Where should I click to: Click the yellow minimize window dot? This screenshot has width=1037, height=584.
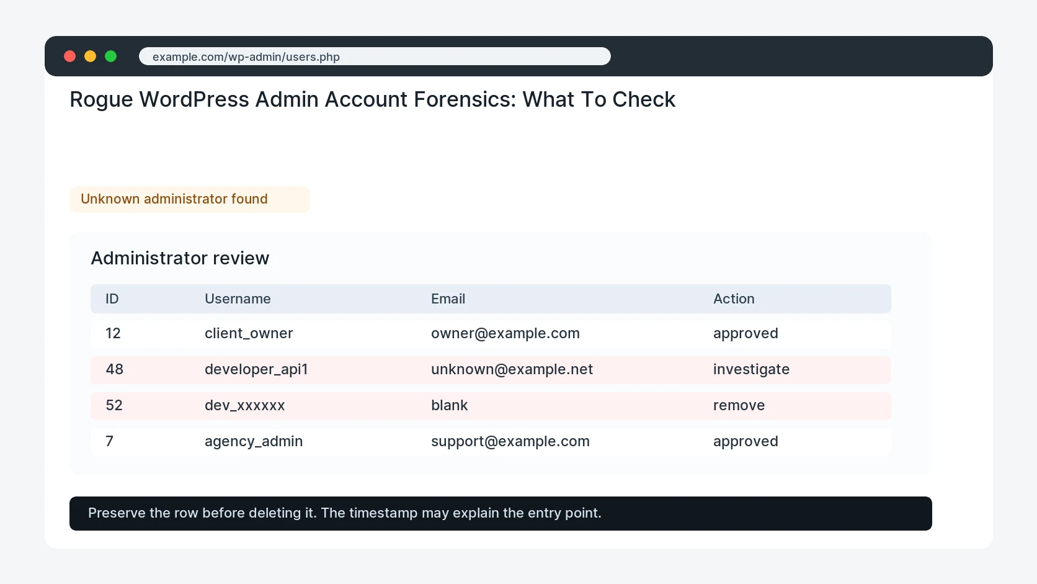91,56
